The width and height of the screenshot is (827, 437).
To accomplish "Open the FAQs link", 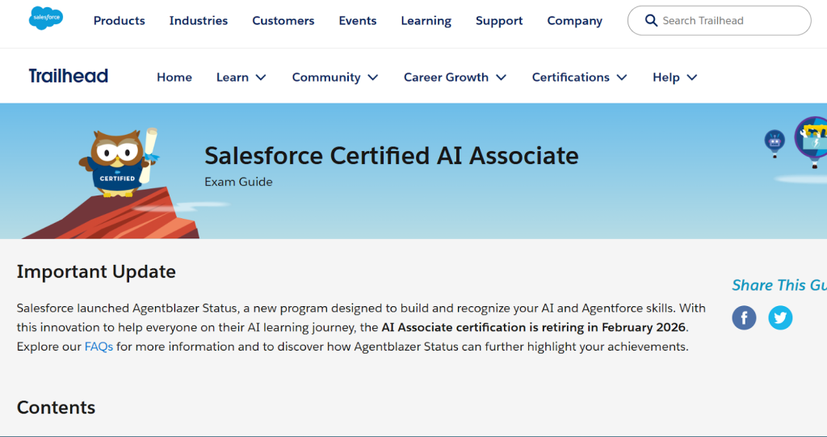I will coord(99,347).
